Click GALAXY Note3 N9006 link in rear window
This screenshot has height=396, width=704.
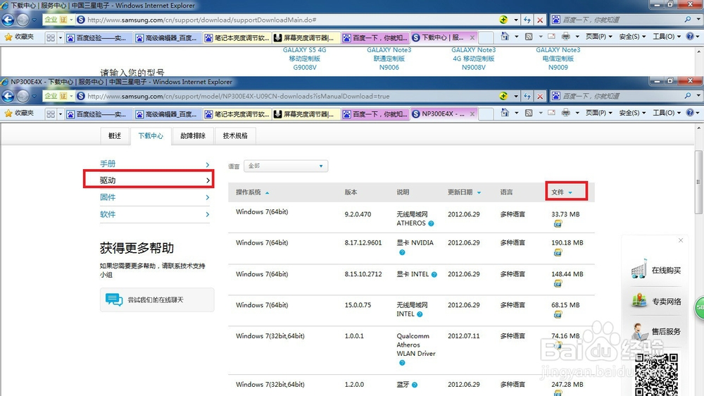point(389,58)
